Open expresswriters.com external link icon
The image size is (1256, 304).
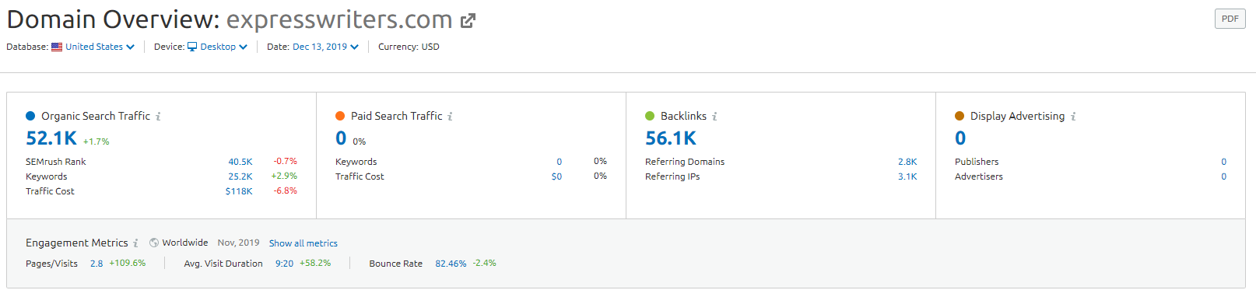(x=468, y=21)
